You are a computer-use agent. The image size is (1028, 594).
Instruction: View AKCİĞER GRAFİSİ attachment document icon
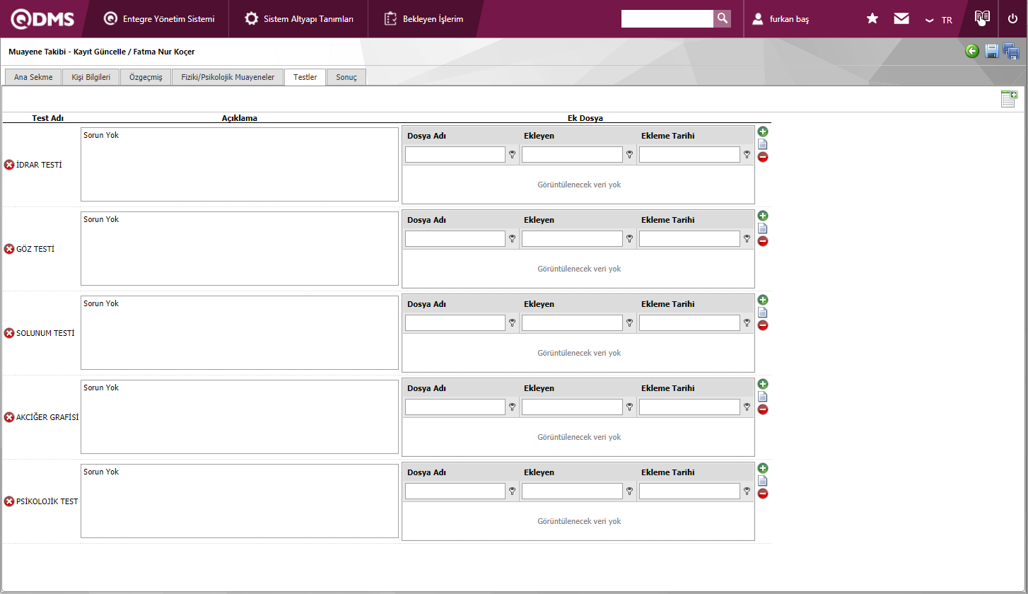pos(763,397)
